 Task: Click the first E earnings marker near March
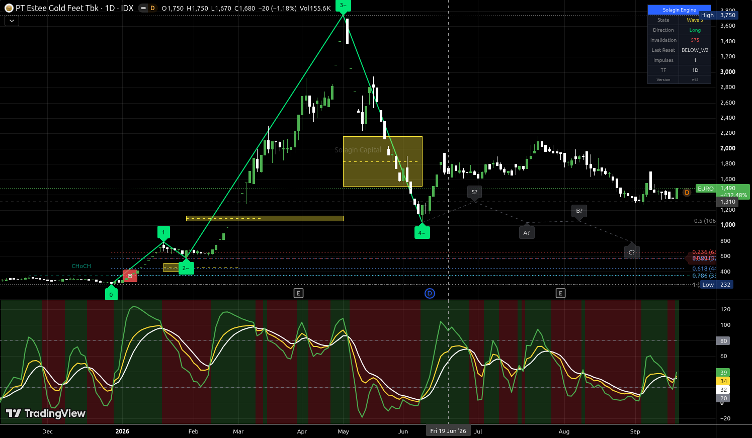299,293
